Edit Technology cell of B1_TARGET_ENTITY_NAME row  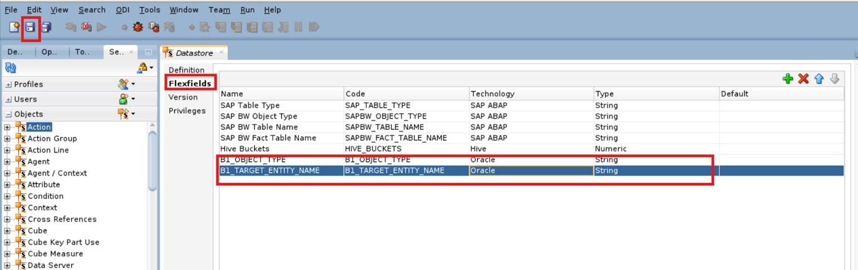[x=531, y=171]
